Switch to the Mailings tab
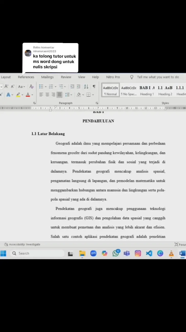This screenshot has width=186, height=332. tap(47, 77)
